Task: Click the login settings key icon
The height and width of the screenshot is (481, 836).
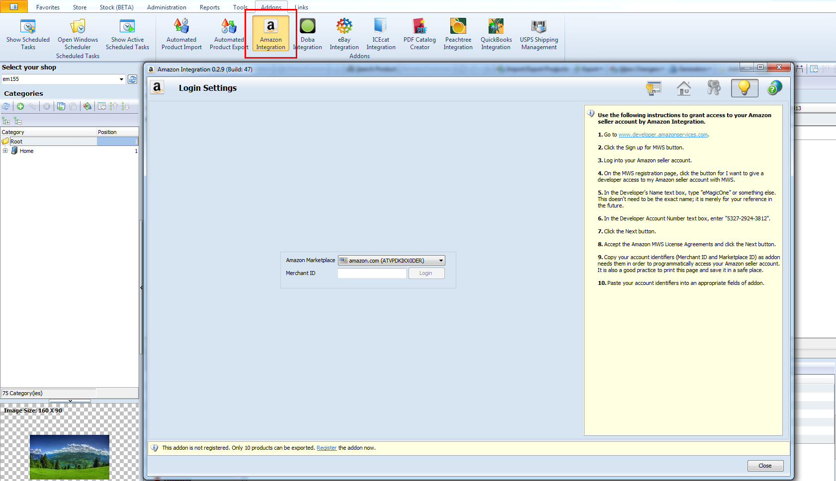Action: [x=654, y=88]
